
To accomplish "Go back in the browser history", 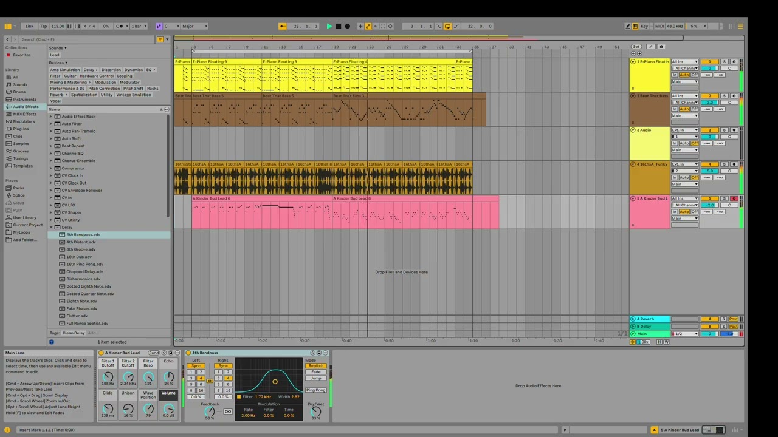I will coord(7,39).
